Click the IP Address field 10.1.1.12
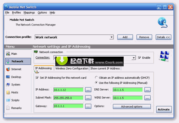This screenshot has height=123, width=179. [68, 90]
